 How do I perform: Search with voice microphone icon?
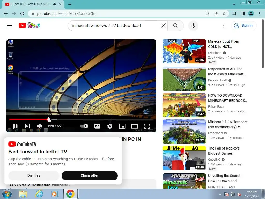193,26
